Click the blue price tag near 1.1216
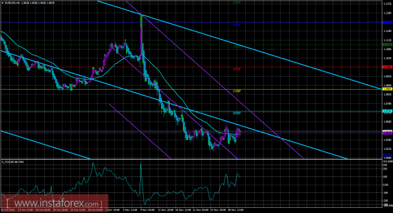Viewport: 393px width, 213px height. click(x=388, y=22)
